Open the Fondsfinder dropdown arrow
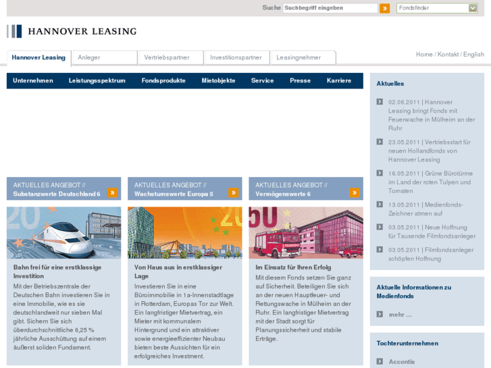Screen dimensions: 491x368 [473, 8]
